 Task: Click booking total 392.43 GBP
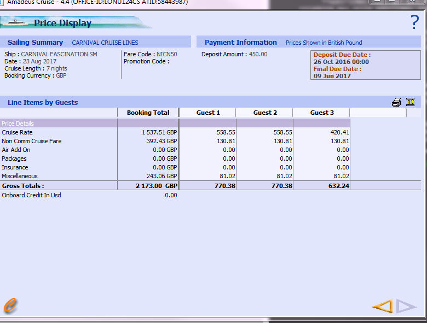(161, 141)
